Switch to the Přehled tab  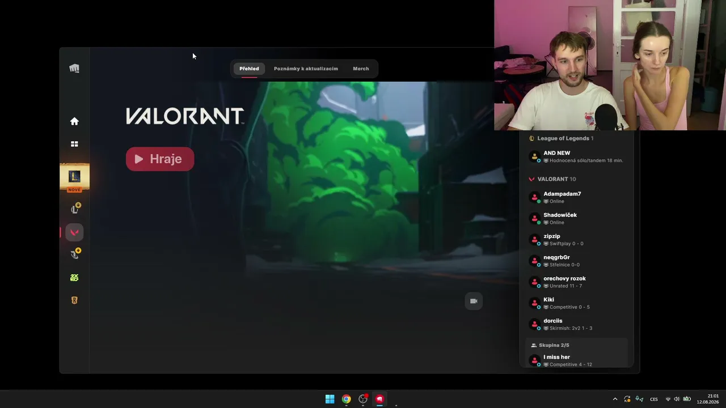point(249,69)
